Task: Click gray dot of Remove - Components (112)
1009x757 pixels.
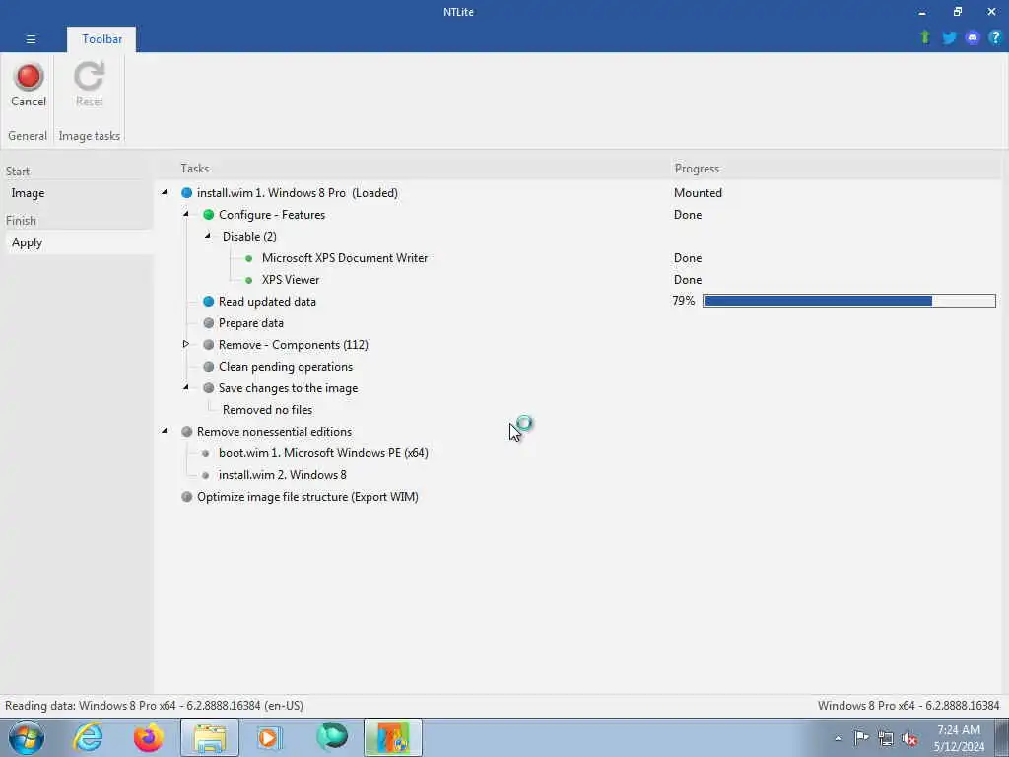Action: (x=209, y=345)
